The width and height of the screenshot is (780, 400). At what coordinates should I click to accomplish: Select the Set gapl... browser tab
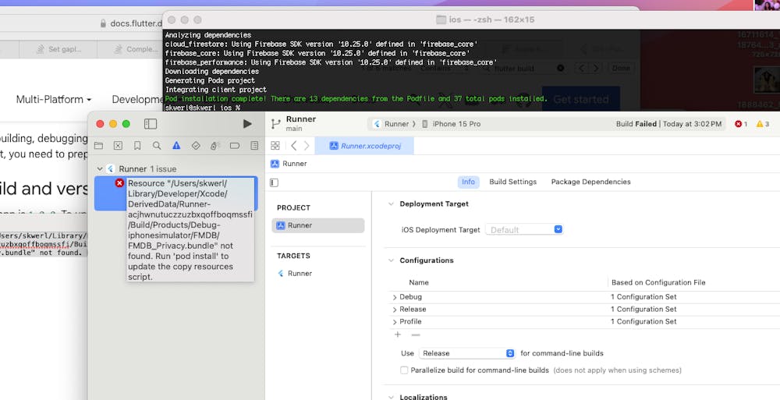(58, 49)
